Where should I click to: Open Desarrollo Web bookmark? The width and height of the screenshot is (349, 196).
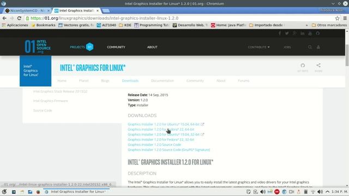(x=190, y=25)
